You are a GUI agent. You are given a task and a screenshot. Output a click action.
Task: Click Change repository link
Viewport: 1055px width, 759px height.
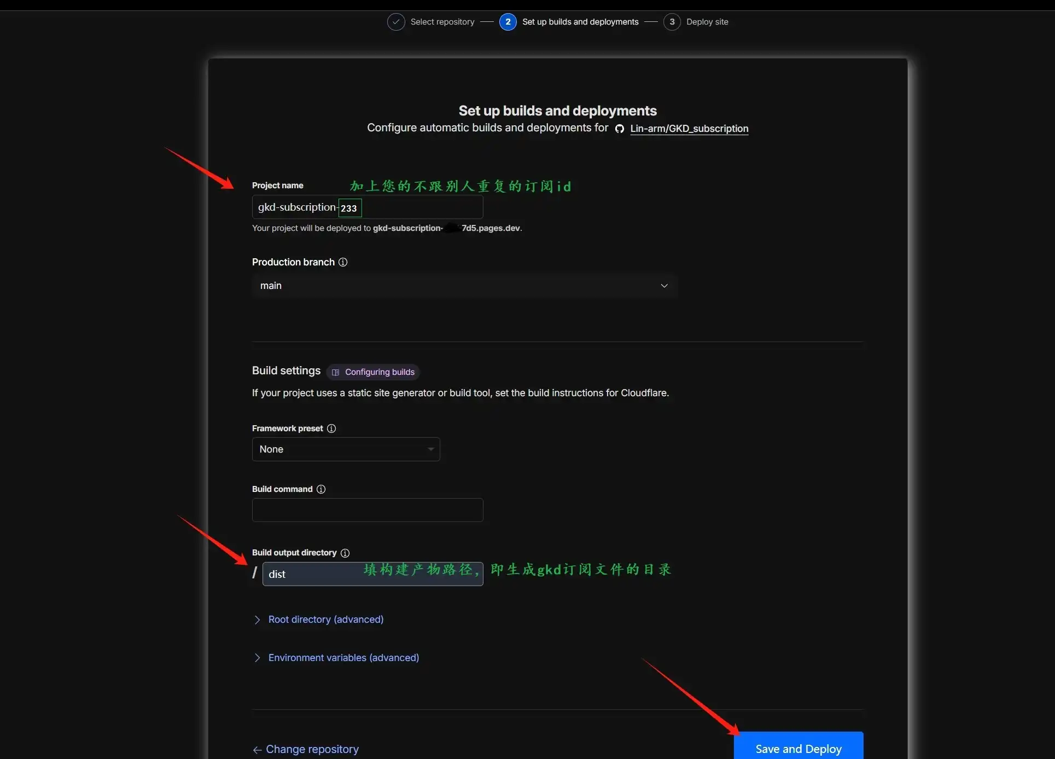312,749
